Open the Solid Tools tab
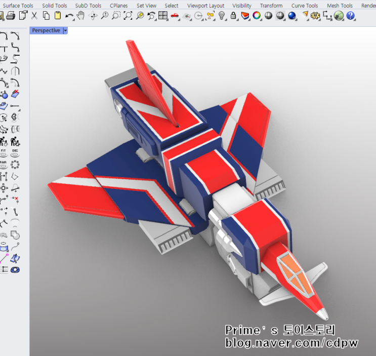The image size is (376, 356). click(x=55, y=5)
